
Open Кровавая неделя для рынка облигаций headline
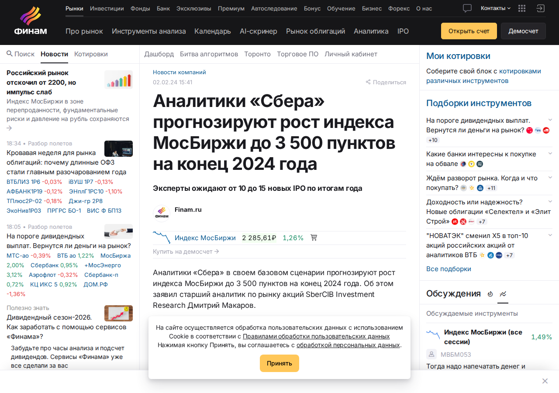(66, 162)
